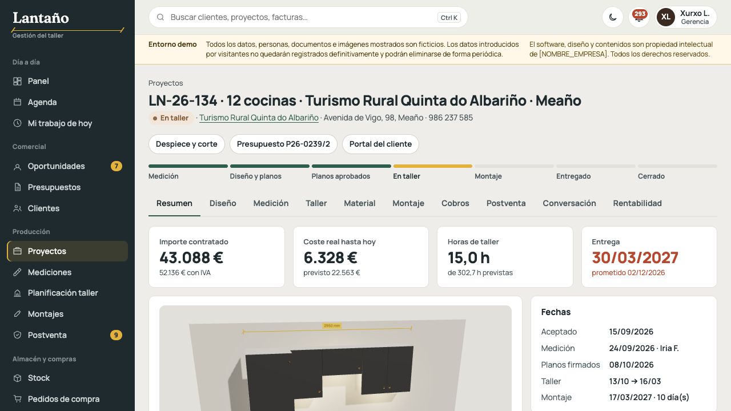
Task: Open the Medición tab
Action: pos(271,203)
